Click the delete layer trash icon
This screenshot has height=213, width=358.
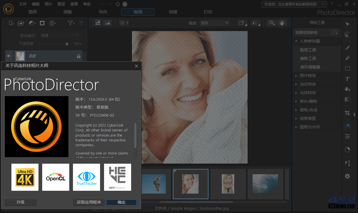click(x=81, y=23)
